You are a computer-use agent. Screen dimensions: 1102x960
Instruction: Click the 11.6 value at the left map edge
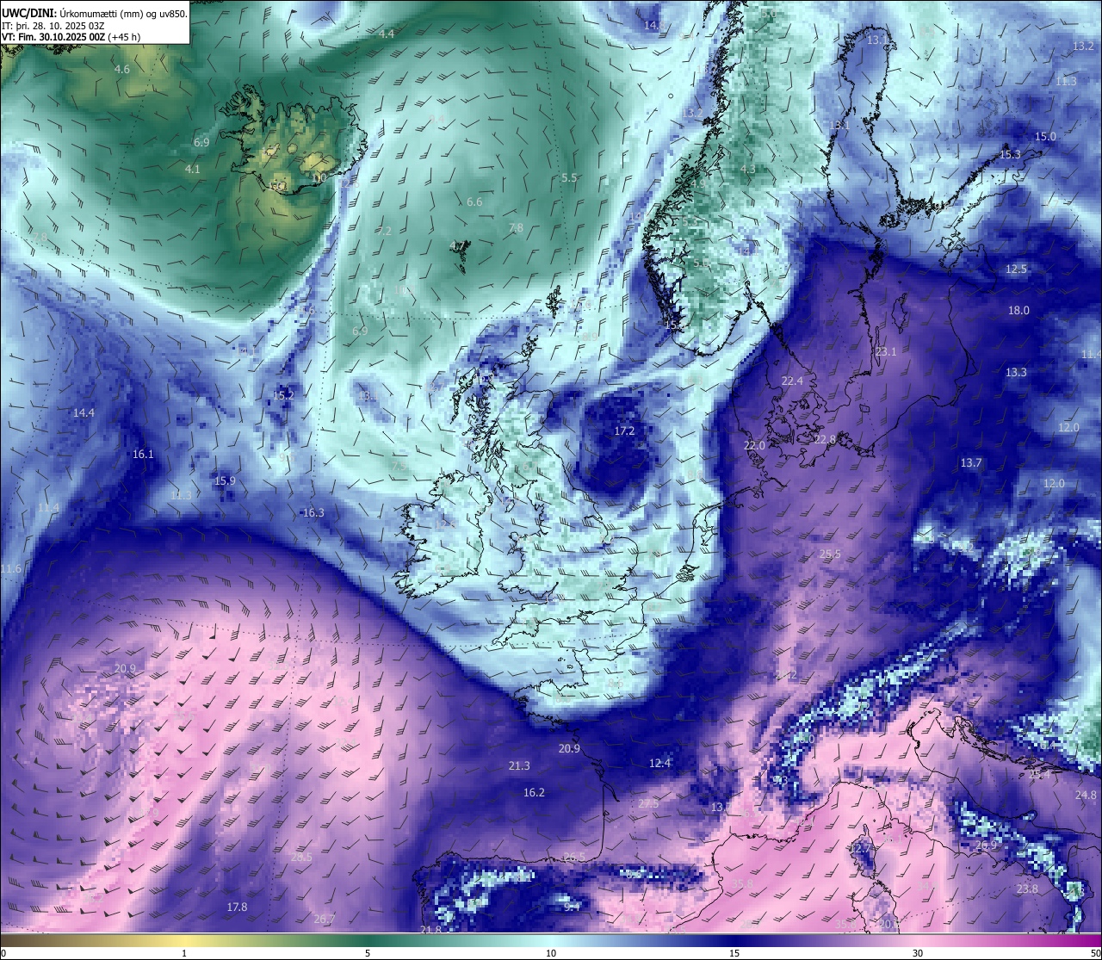[10, 568]
